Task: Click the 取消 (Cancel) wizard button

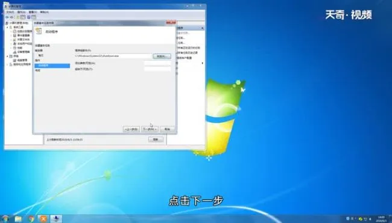Action: point(167,129)
